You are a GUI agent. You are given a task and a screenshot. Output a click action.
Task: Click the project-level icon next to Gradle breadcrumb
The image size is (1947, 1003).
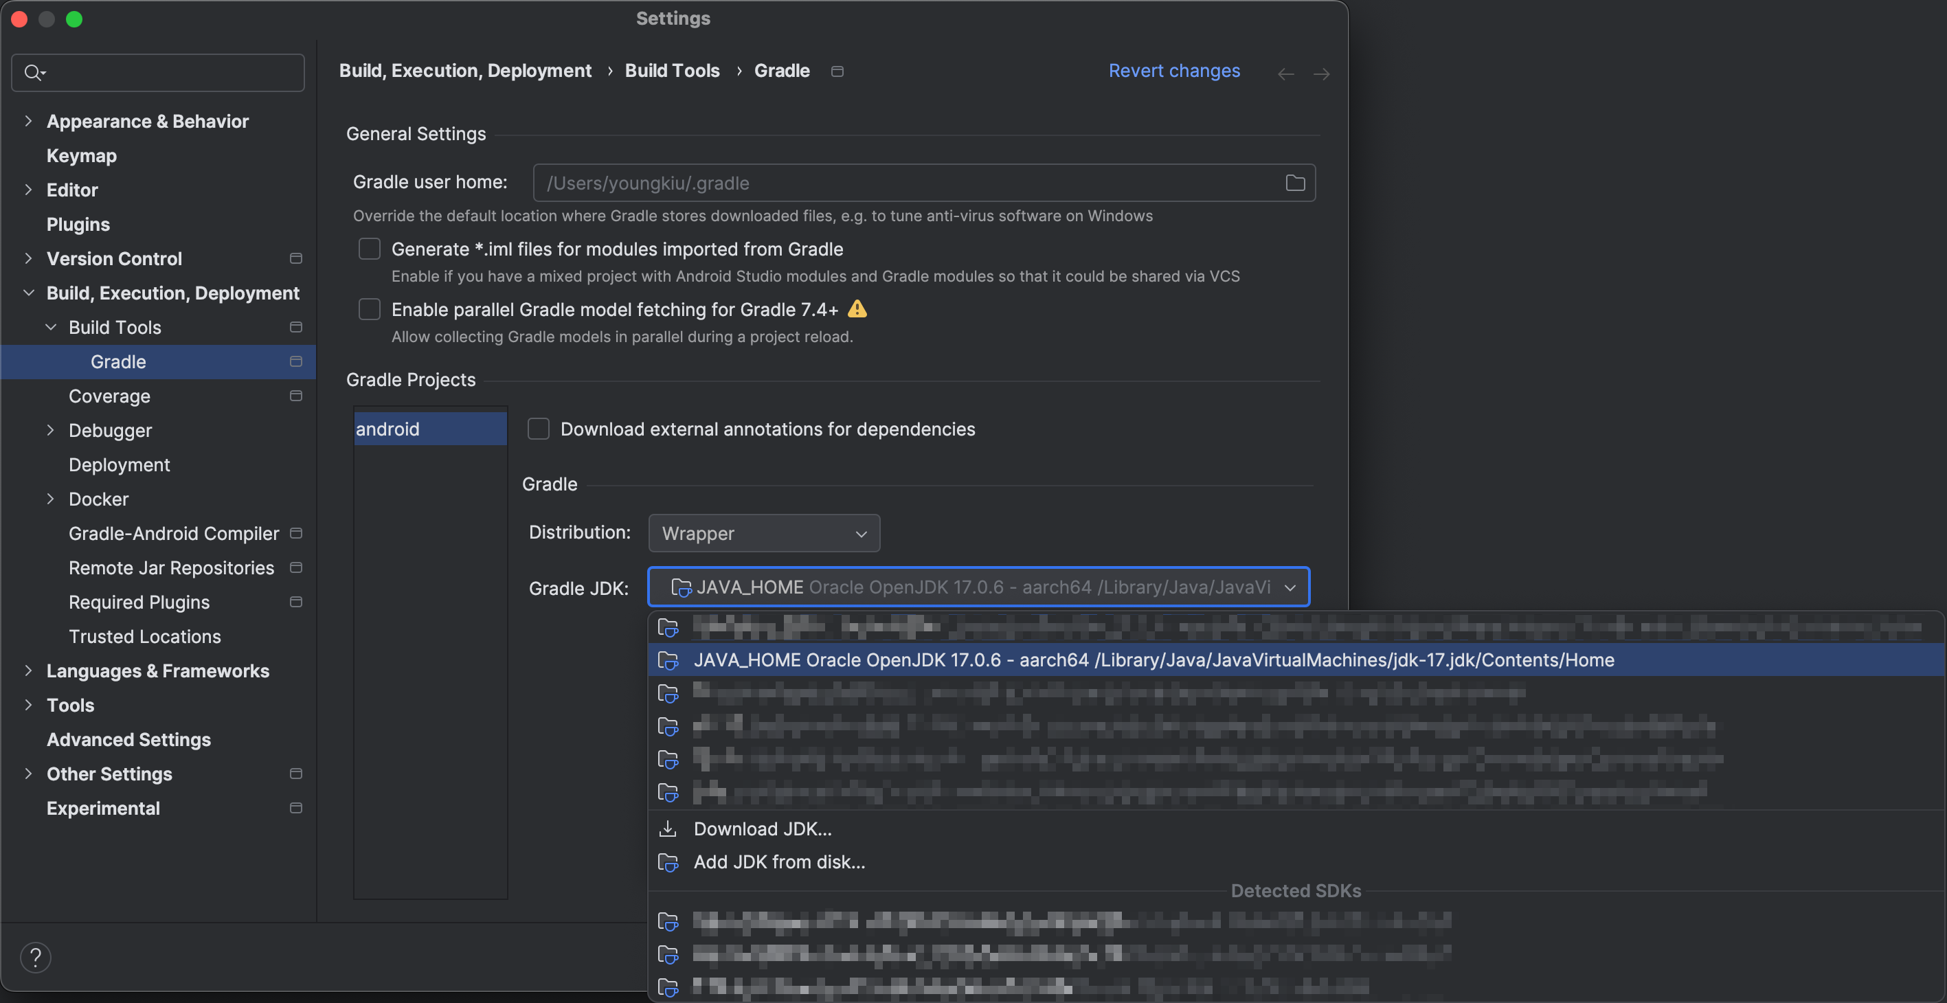click(x=837, y=71)
